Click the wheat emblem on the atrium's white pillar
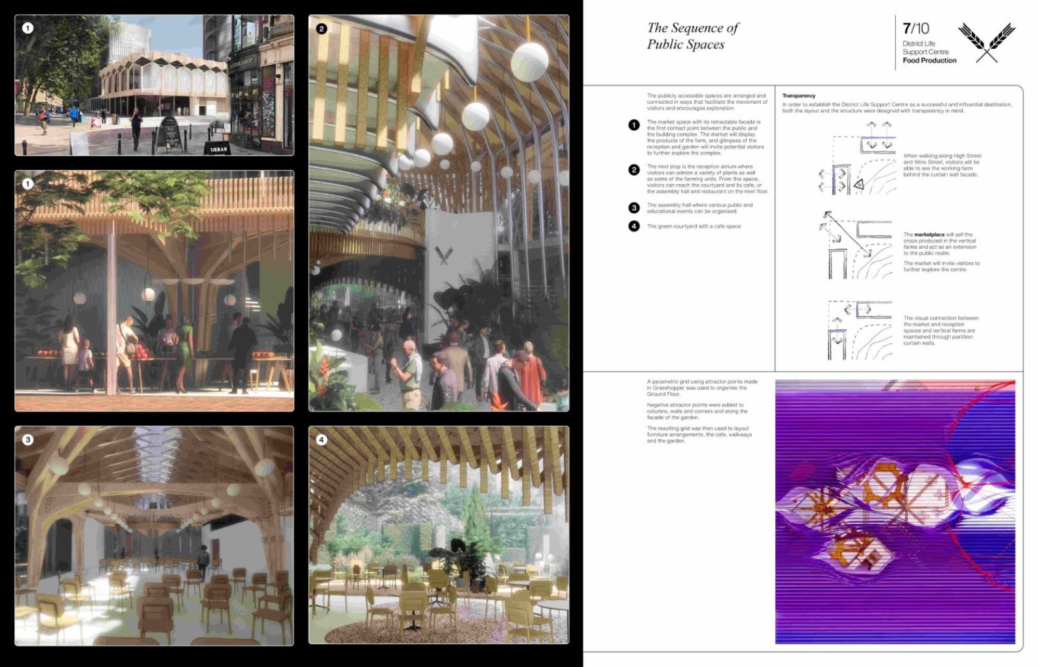Viewport: 1038px width, 667px height. [x=444, y=255]
